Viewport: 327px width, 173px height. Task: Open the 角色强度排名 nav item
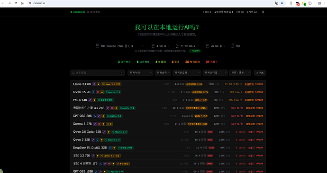[x=224, y=12]
